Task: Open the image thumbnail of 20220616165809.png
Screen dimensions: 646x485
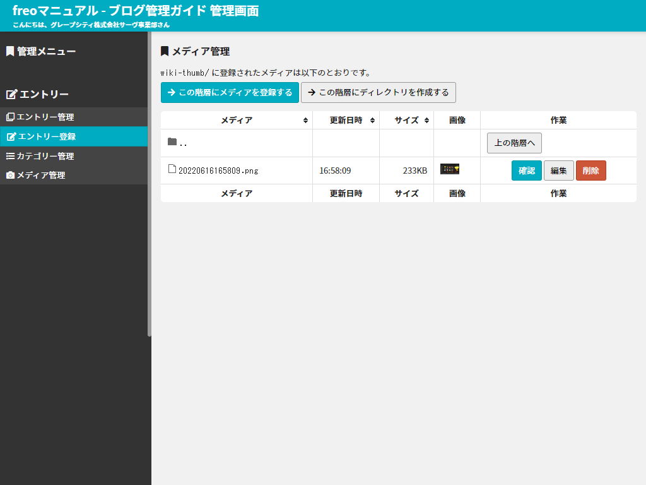Action: pyautogui.click(x=449, y=169)
